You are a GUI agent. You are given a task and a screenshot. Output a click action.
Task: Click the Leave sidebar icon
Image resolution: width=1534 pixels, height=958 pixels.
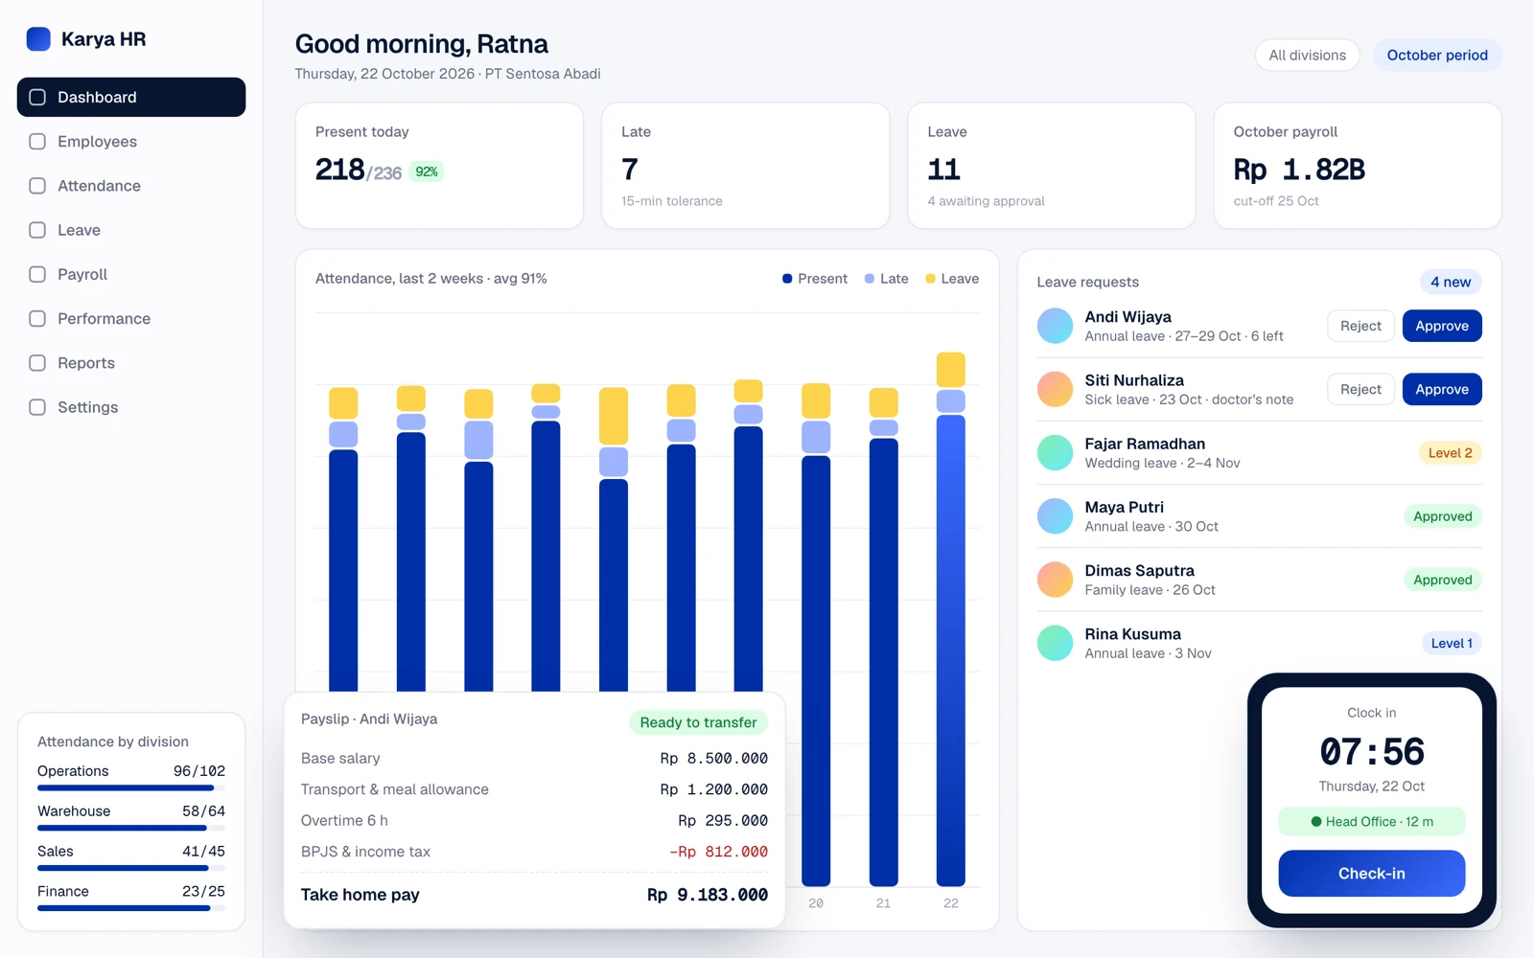37,230
